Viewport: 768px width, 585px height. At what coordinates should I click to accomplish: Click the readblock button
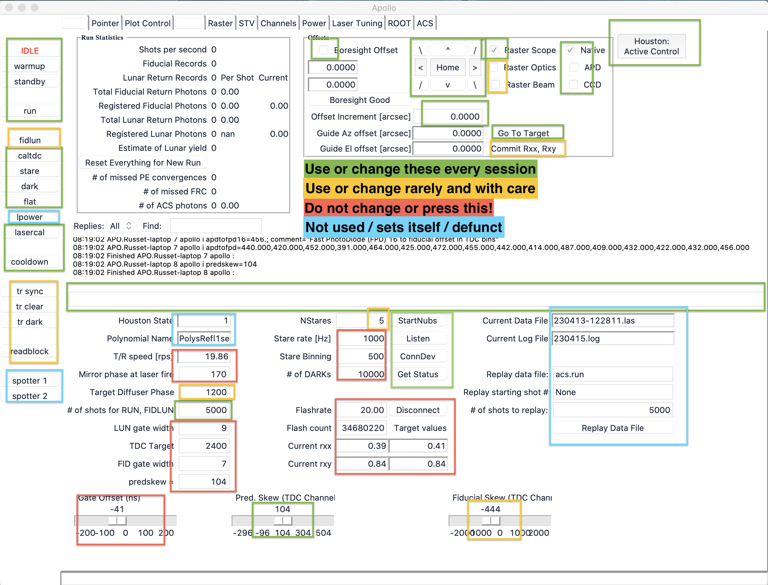(30, 351)
